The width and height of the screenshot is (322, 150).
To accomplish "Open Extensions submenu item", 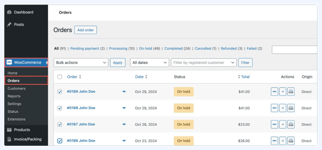I will pos(17,119).
